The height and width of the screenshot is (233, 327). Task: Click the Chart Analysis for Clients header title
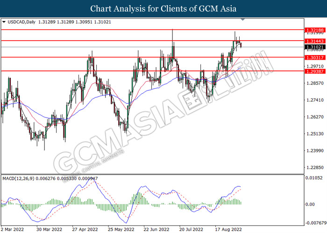pos(163,8)
